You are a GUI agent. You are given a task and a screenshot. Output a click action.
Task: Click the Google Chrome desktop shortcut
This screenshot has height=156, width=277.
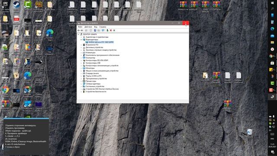[x=6, y=90]
